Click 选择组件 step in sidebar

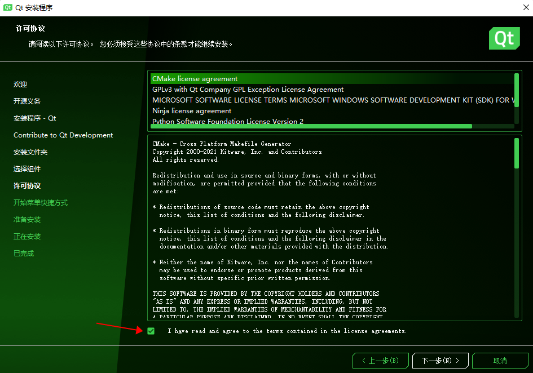pos(27,169)
